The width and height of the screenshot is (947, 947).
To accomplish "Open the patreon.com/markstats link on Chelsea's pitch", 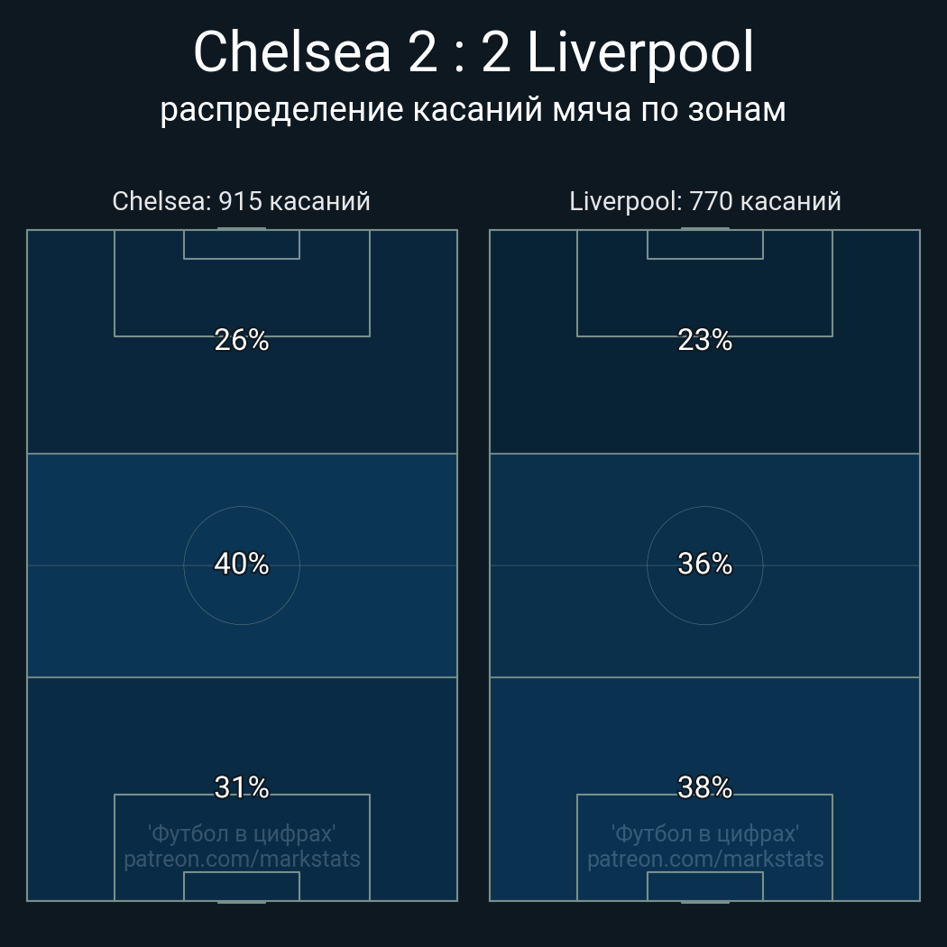I will [x=242, y=860].
